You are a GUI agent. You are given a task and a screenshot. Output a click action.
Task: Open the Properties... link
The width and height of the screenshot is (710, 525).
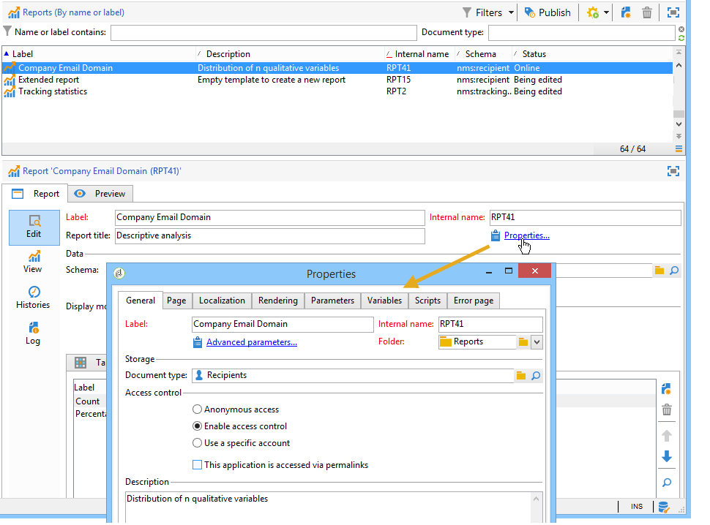(x=526, y=235)
